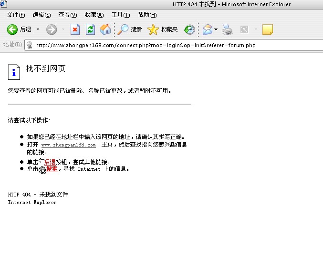Image resolution: width=323 pixels, height=254 pixels.
Task: Open the 搜索 search toolbar button
Action: pos(130,29)
